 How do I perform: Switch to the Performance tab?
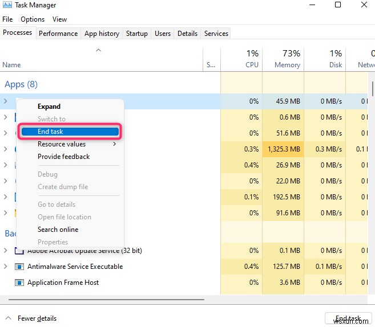58,34
